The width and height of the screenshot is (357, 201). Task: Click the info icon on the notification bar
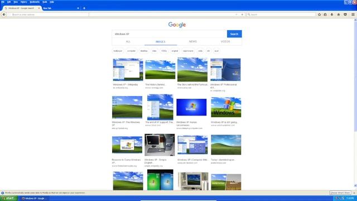pos(2,193)
